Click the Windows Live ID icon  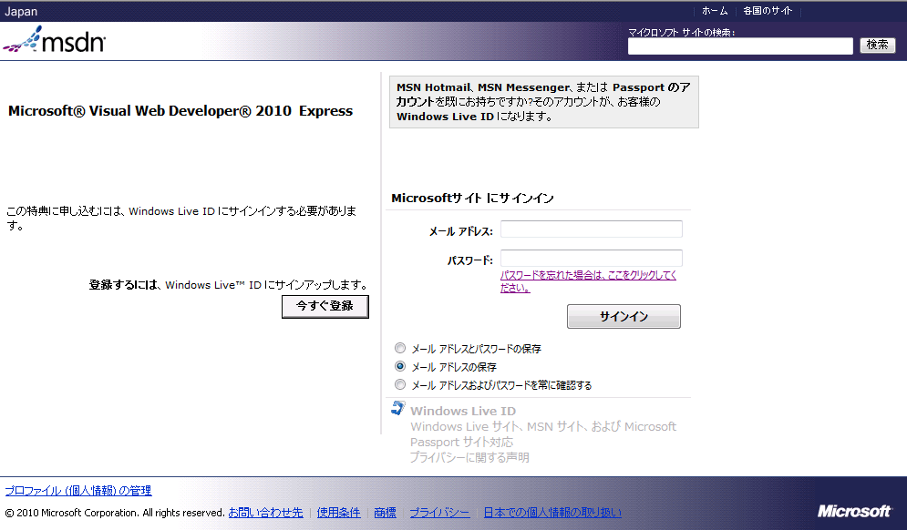[x=398, y=408]
